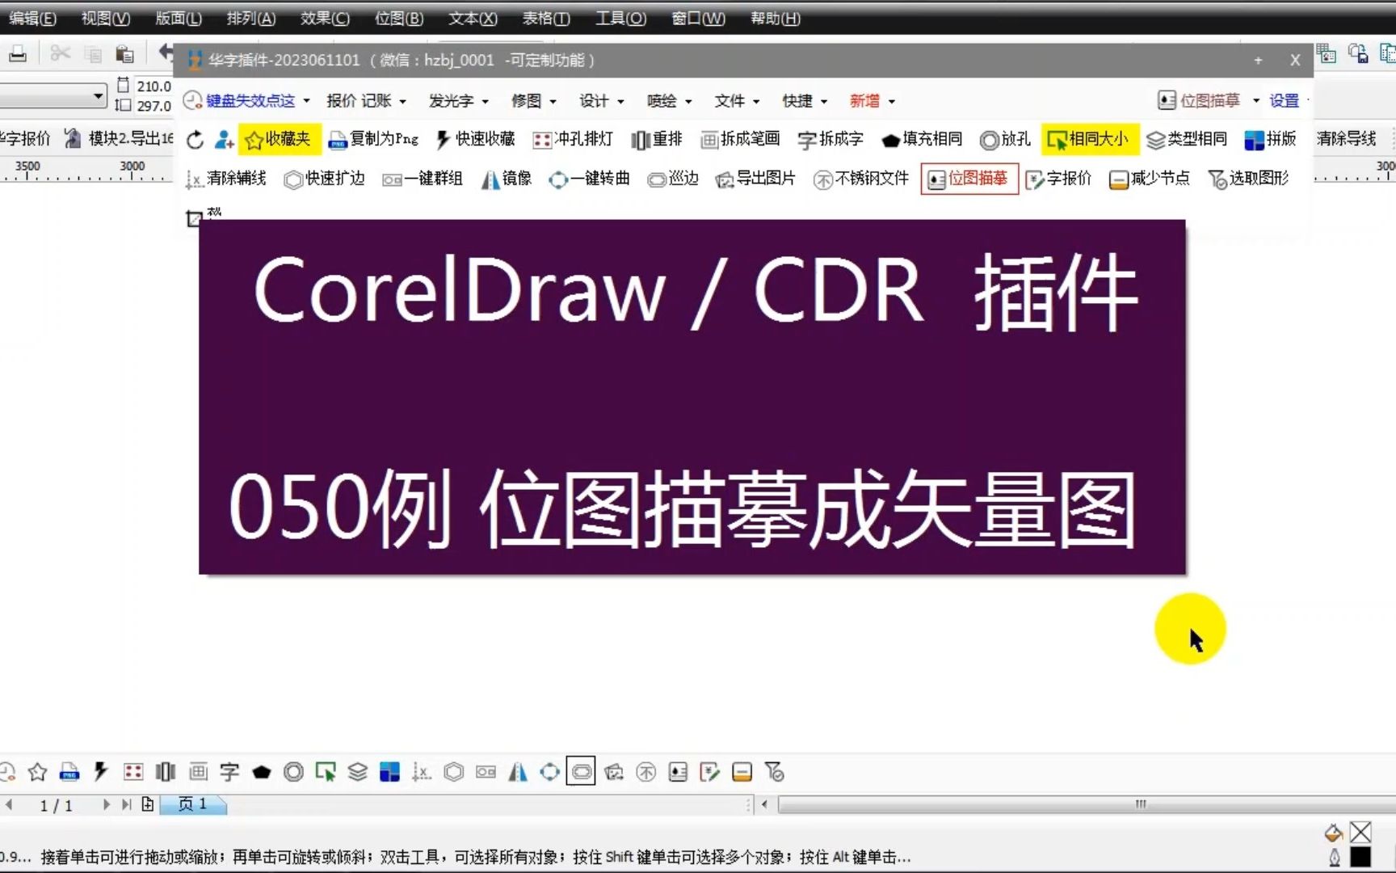This screenshot has width=1396, height=873.
Task: Click the 设置 settings link
Action: point(1284,100)
